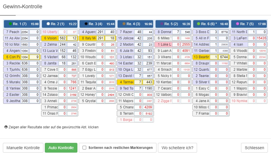Click the 4091 value beside 9 Luan A
271x156 pixels.
pyautogui.click(x=186, y=51)
